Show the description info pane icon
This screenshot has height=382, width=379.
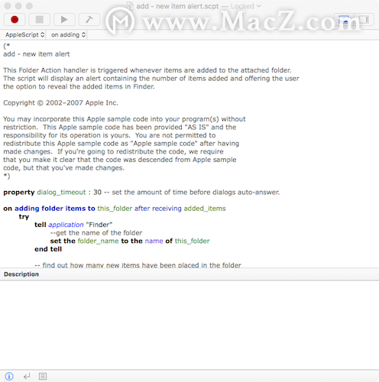coord(9,376)
